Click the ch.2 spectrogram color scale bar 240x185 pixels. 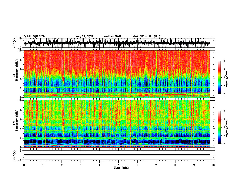219,127
